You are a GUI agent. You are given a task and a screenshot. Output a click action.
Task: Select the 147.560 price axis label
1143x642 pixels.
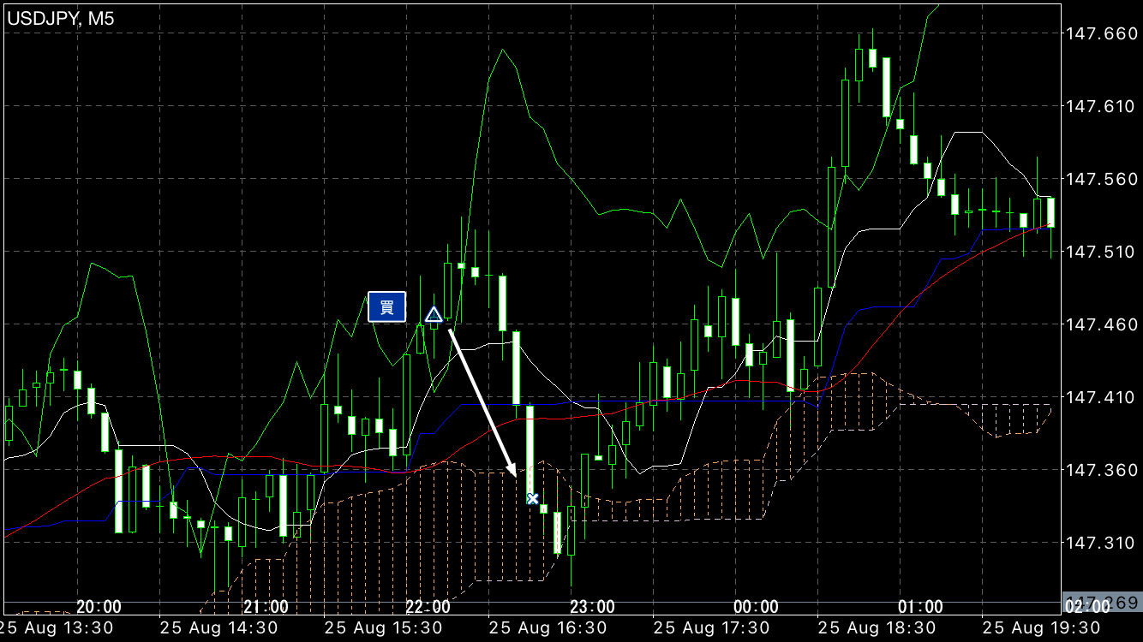point(1102,179)
